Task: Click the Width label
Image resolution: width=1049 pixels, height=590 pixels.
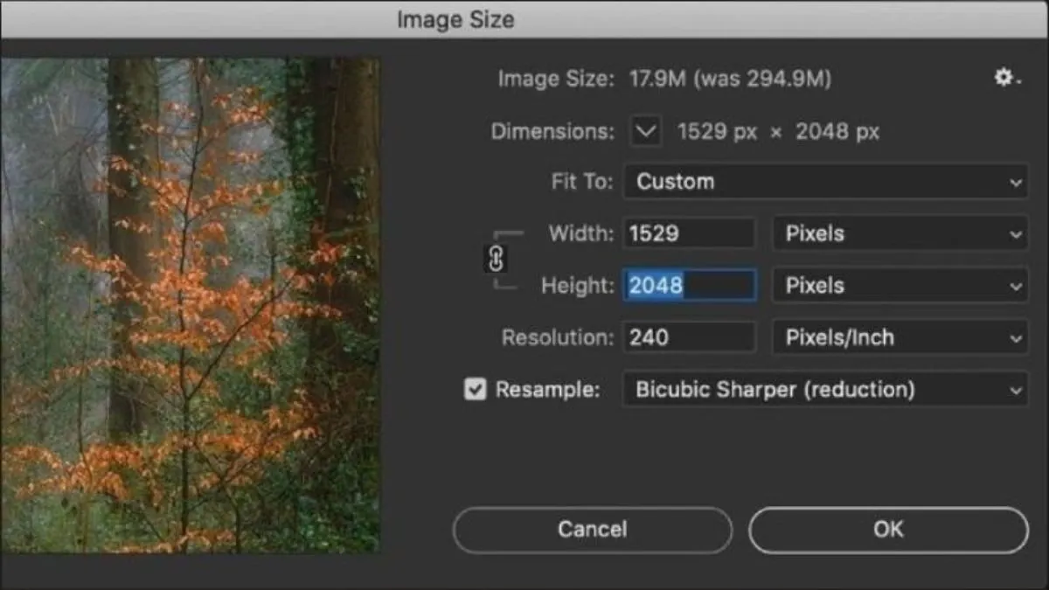Action: (x=580, y=234)
